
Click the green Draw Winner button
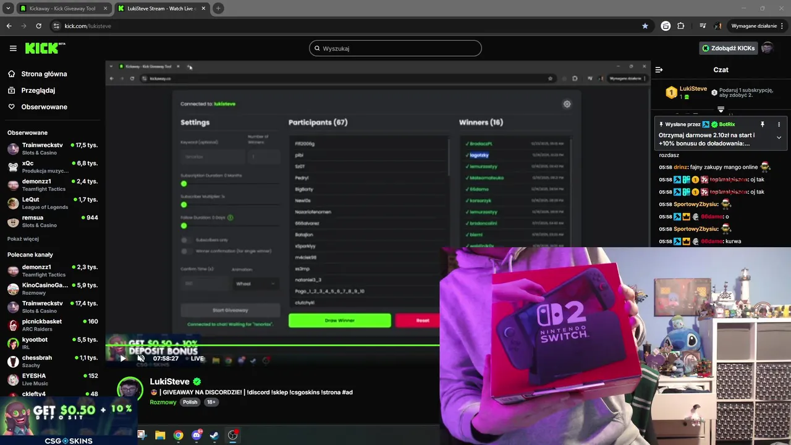pos(340,320)
